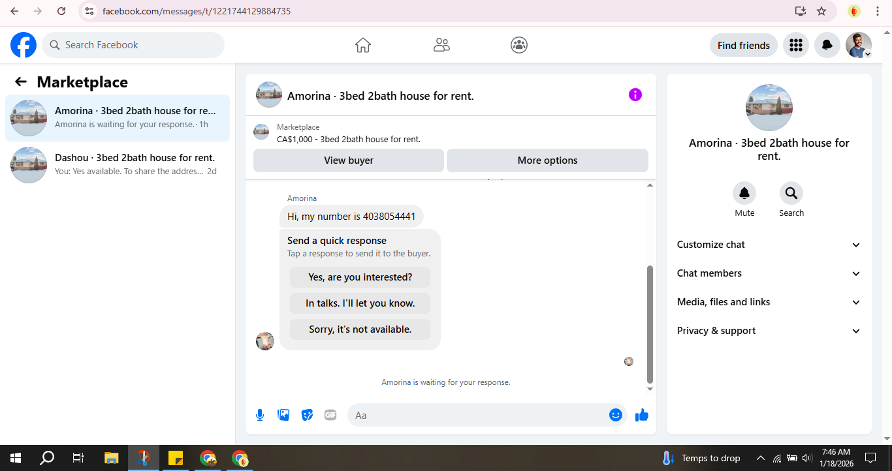
Task: Send quick reply "In talks. I'll let you know."
Action: (x=360, y=303)
